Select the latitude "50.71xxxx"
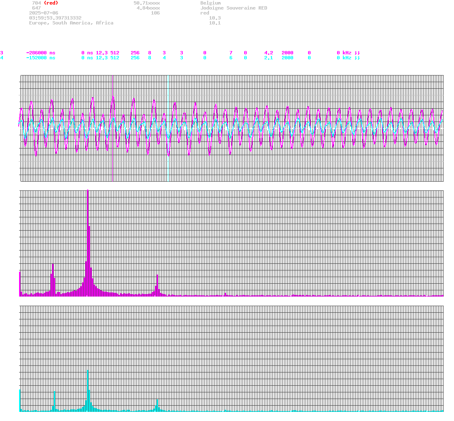 pos(147,3)
